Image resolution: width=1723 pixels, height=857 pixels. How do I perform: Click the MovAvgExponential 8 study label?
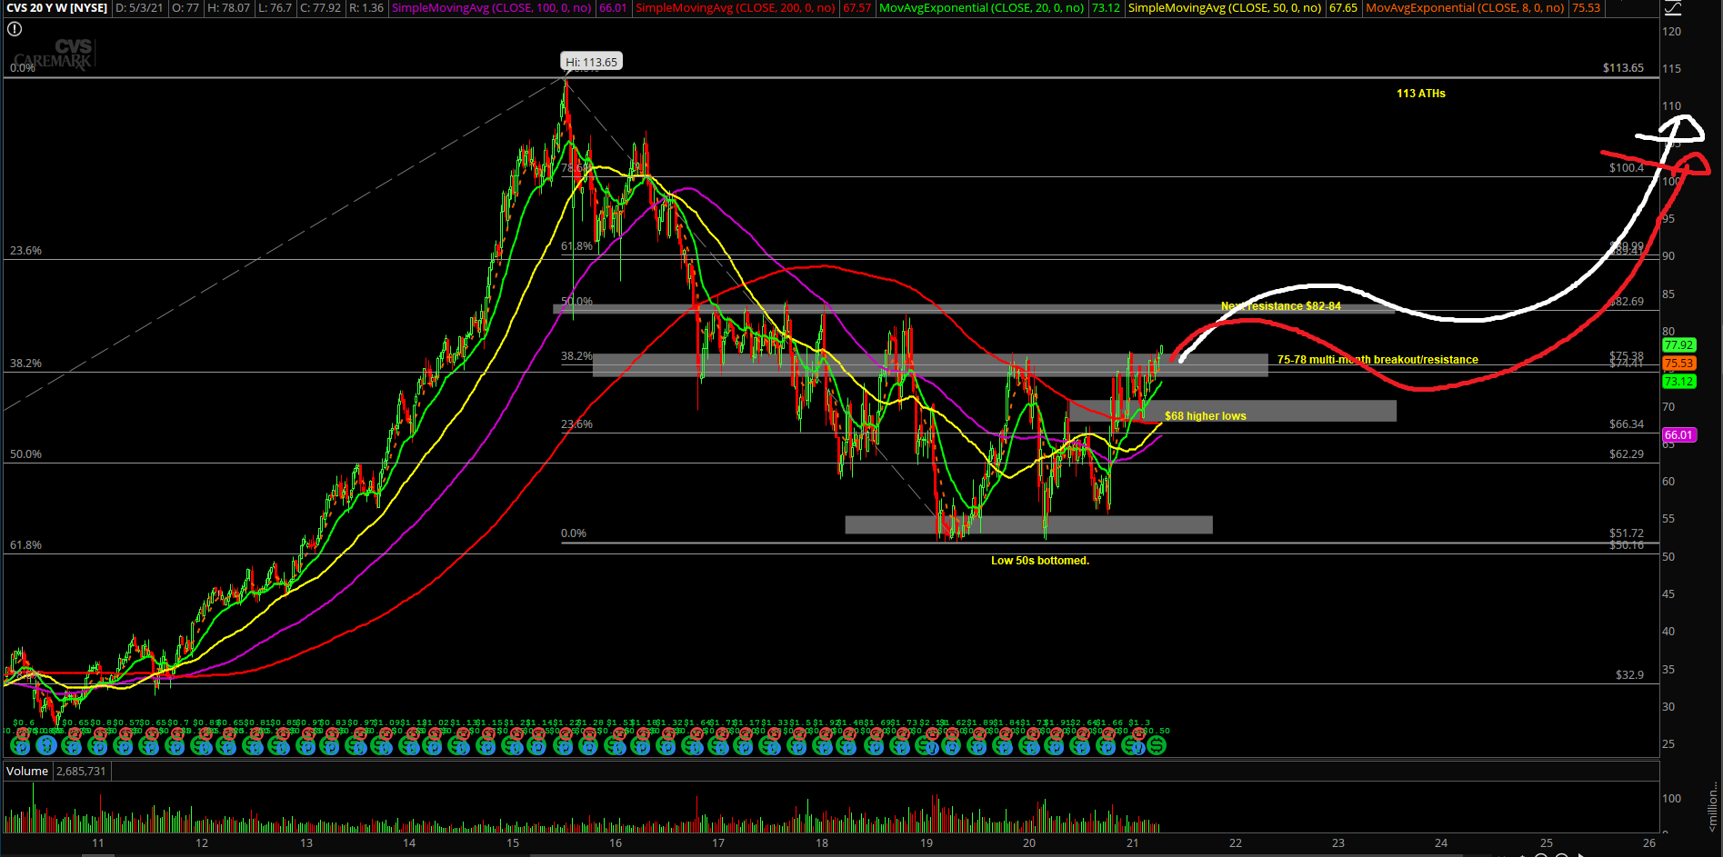coord(1465,8)
